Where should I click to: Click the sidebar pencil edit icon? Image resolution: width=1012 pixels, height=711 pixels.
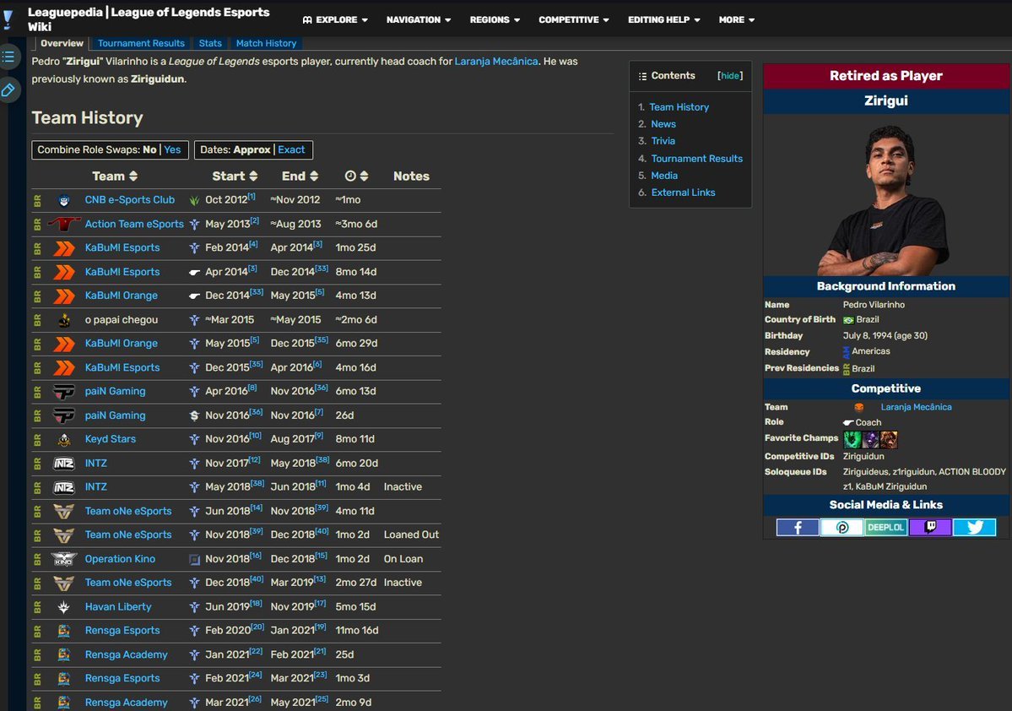[x=8, y=90]
